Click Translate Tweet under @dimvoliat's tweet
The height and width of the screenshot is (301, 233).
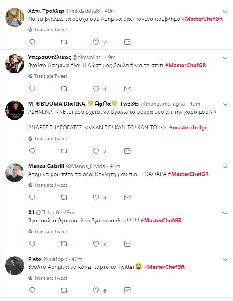[x=48, y=76]
